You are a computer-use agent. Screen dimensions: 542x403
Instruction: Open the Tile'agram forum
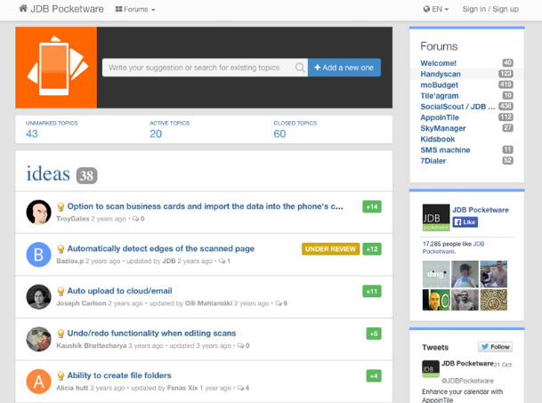tap(440, 96)
